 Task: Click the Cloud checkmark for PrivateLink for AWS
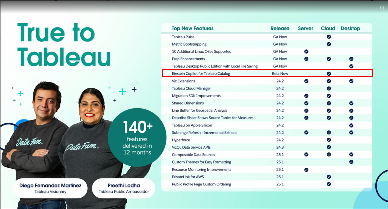[x=329, y=177]
